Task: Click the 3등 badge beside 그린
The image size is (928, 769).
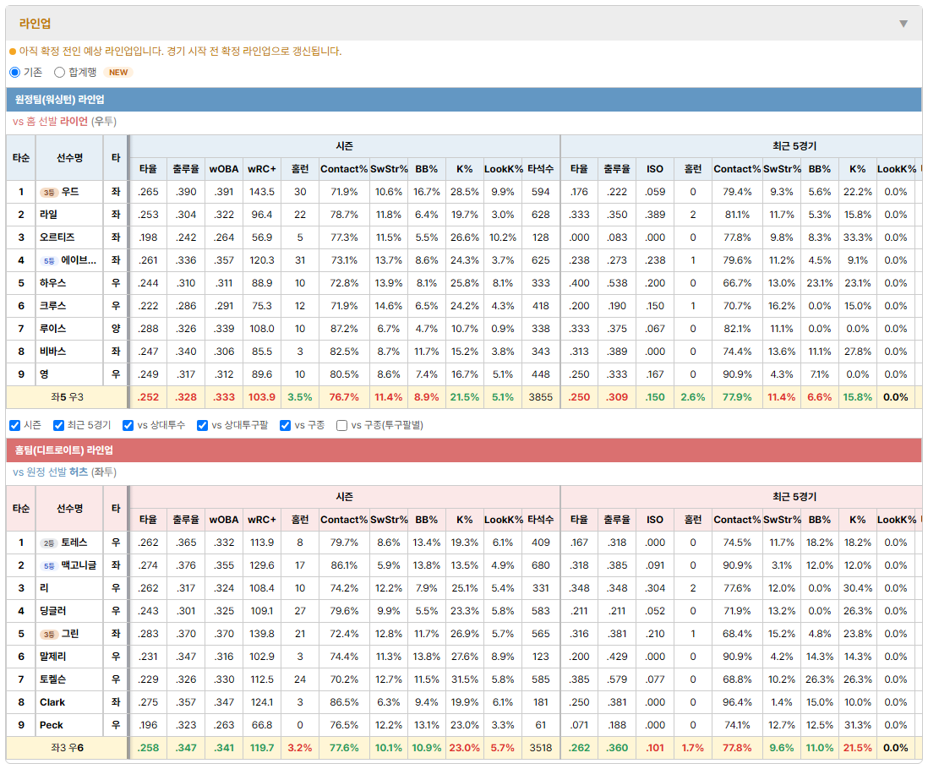Action: click(x=48, y=635)
